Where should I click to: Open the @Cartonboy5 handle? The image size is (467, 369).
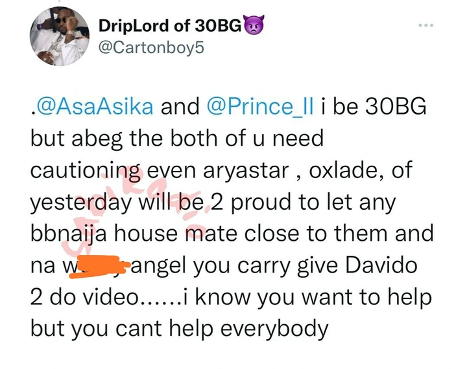151,47
